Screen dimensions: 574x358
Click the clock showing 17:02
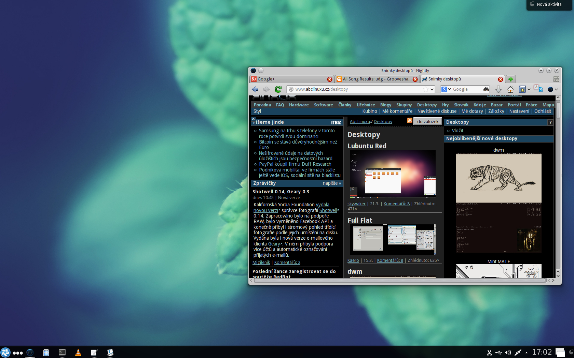tap(542, 352)
